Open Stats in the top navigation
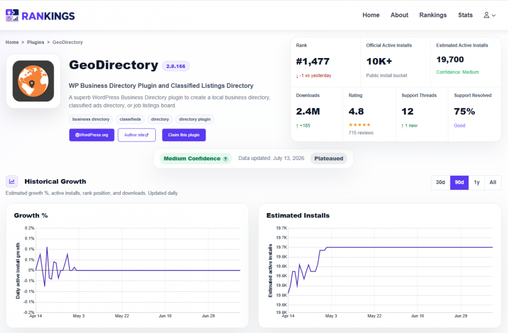508x333 pixels. pyautogui.click(x=465, y=15)
